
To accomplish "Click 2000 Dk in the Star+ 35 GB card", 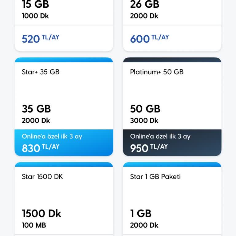I will pos(36,121).
